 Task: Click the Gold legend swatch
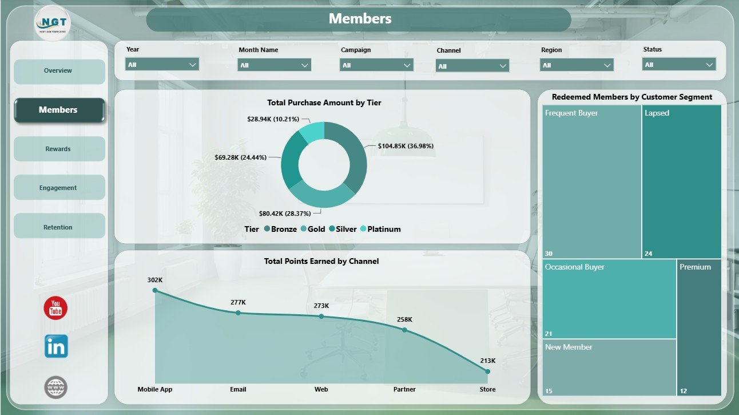(303, 229)
